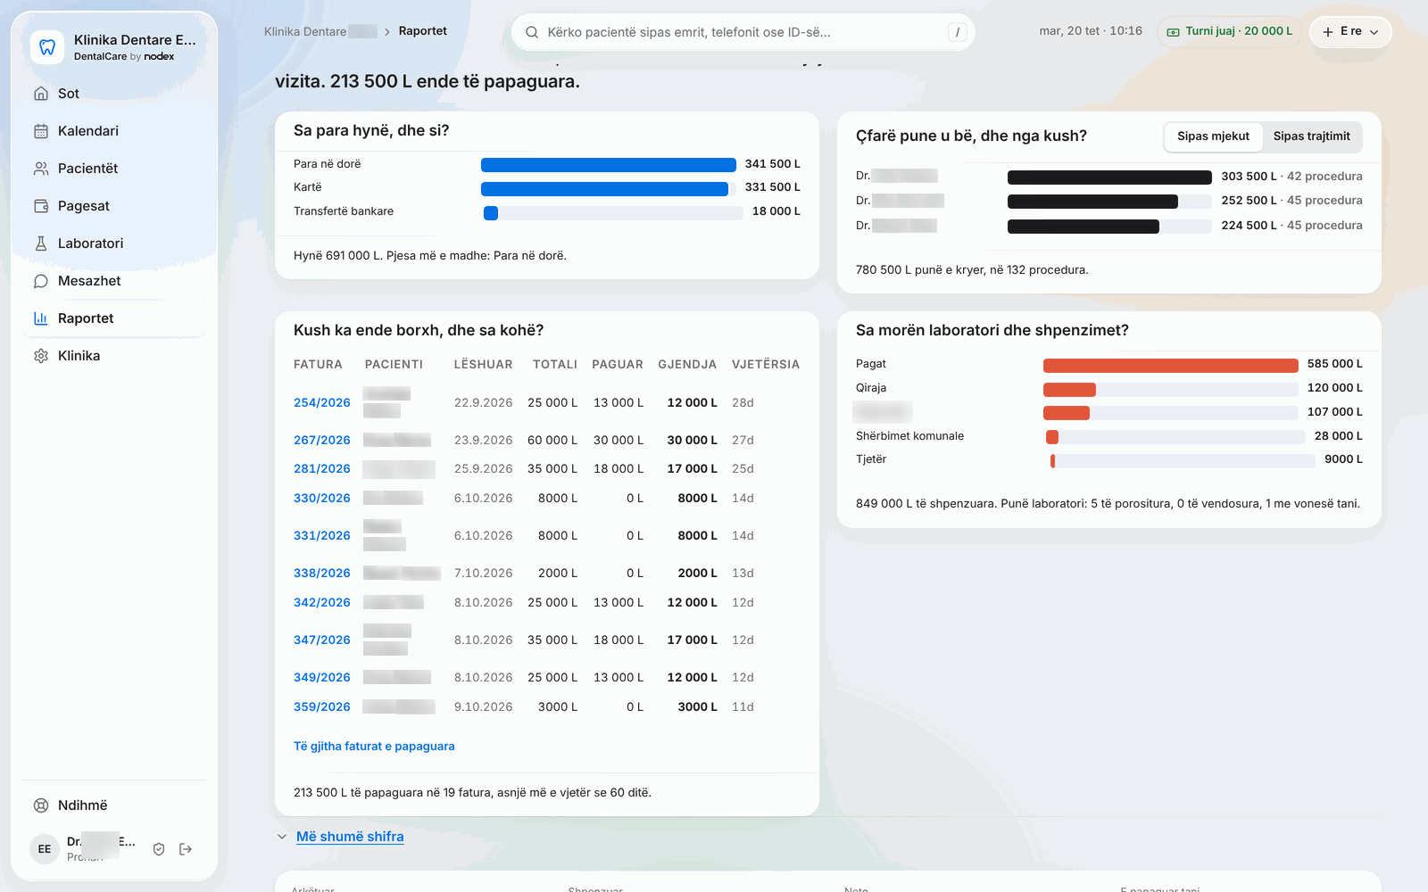This screenshot has height=892, width=1428.
Task: Select the Laboratori flask icon
Action: [41, 244]
